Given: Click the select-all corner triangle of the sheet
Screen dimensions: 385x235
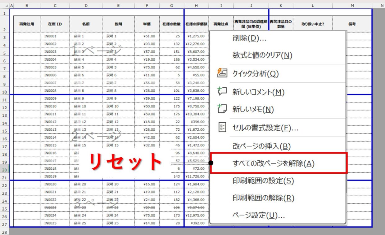Looking at the screenshot, I should [7, 6].
